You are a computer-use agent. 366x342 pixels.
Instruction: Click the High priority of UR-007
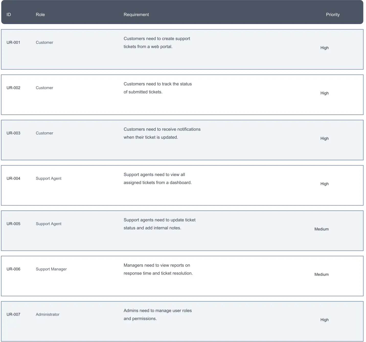pyautogui.click(x=325, y=320)
